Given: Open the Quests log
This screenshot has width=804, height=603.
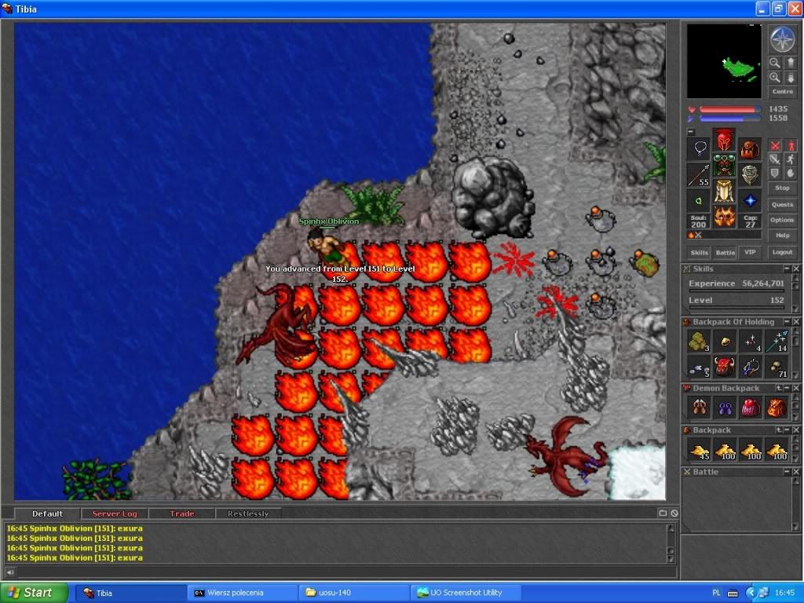Looking at the screenshot, I should click(783, 204).
